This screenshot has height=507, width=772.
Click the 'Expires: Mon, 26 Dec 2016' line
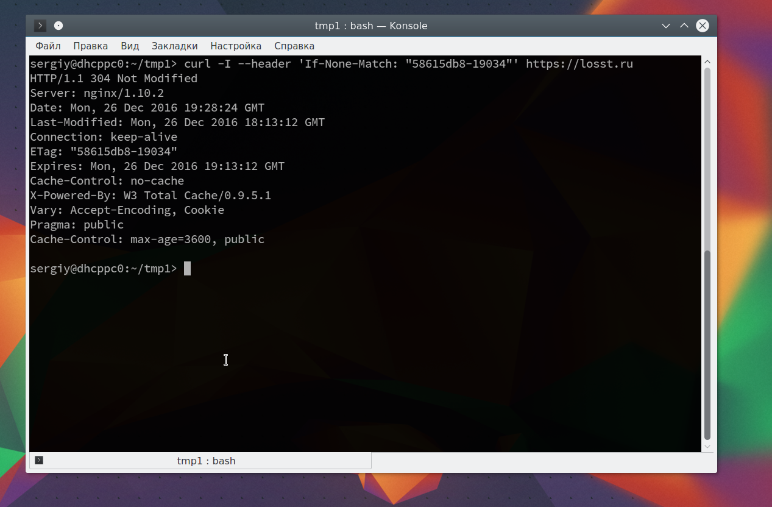point(157,166)
